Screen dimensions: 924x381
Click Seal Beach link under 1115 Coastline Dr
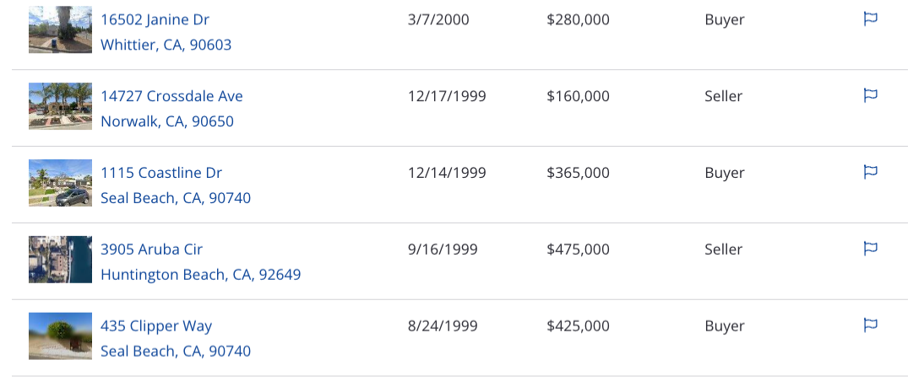(176, 197)
